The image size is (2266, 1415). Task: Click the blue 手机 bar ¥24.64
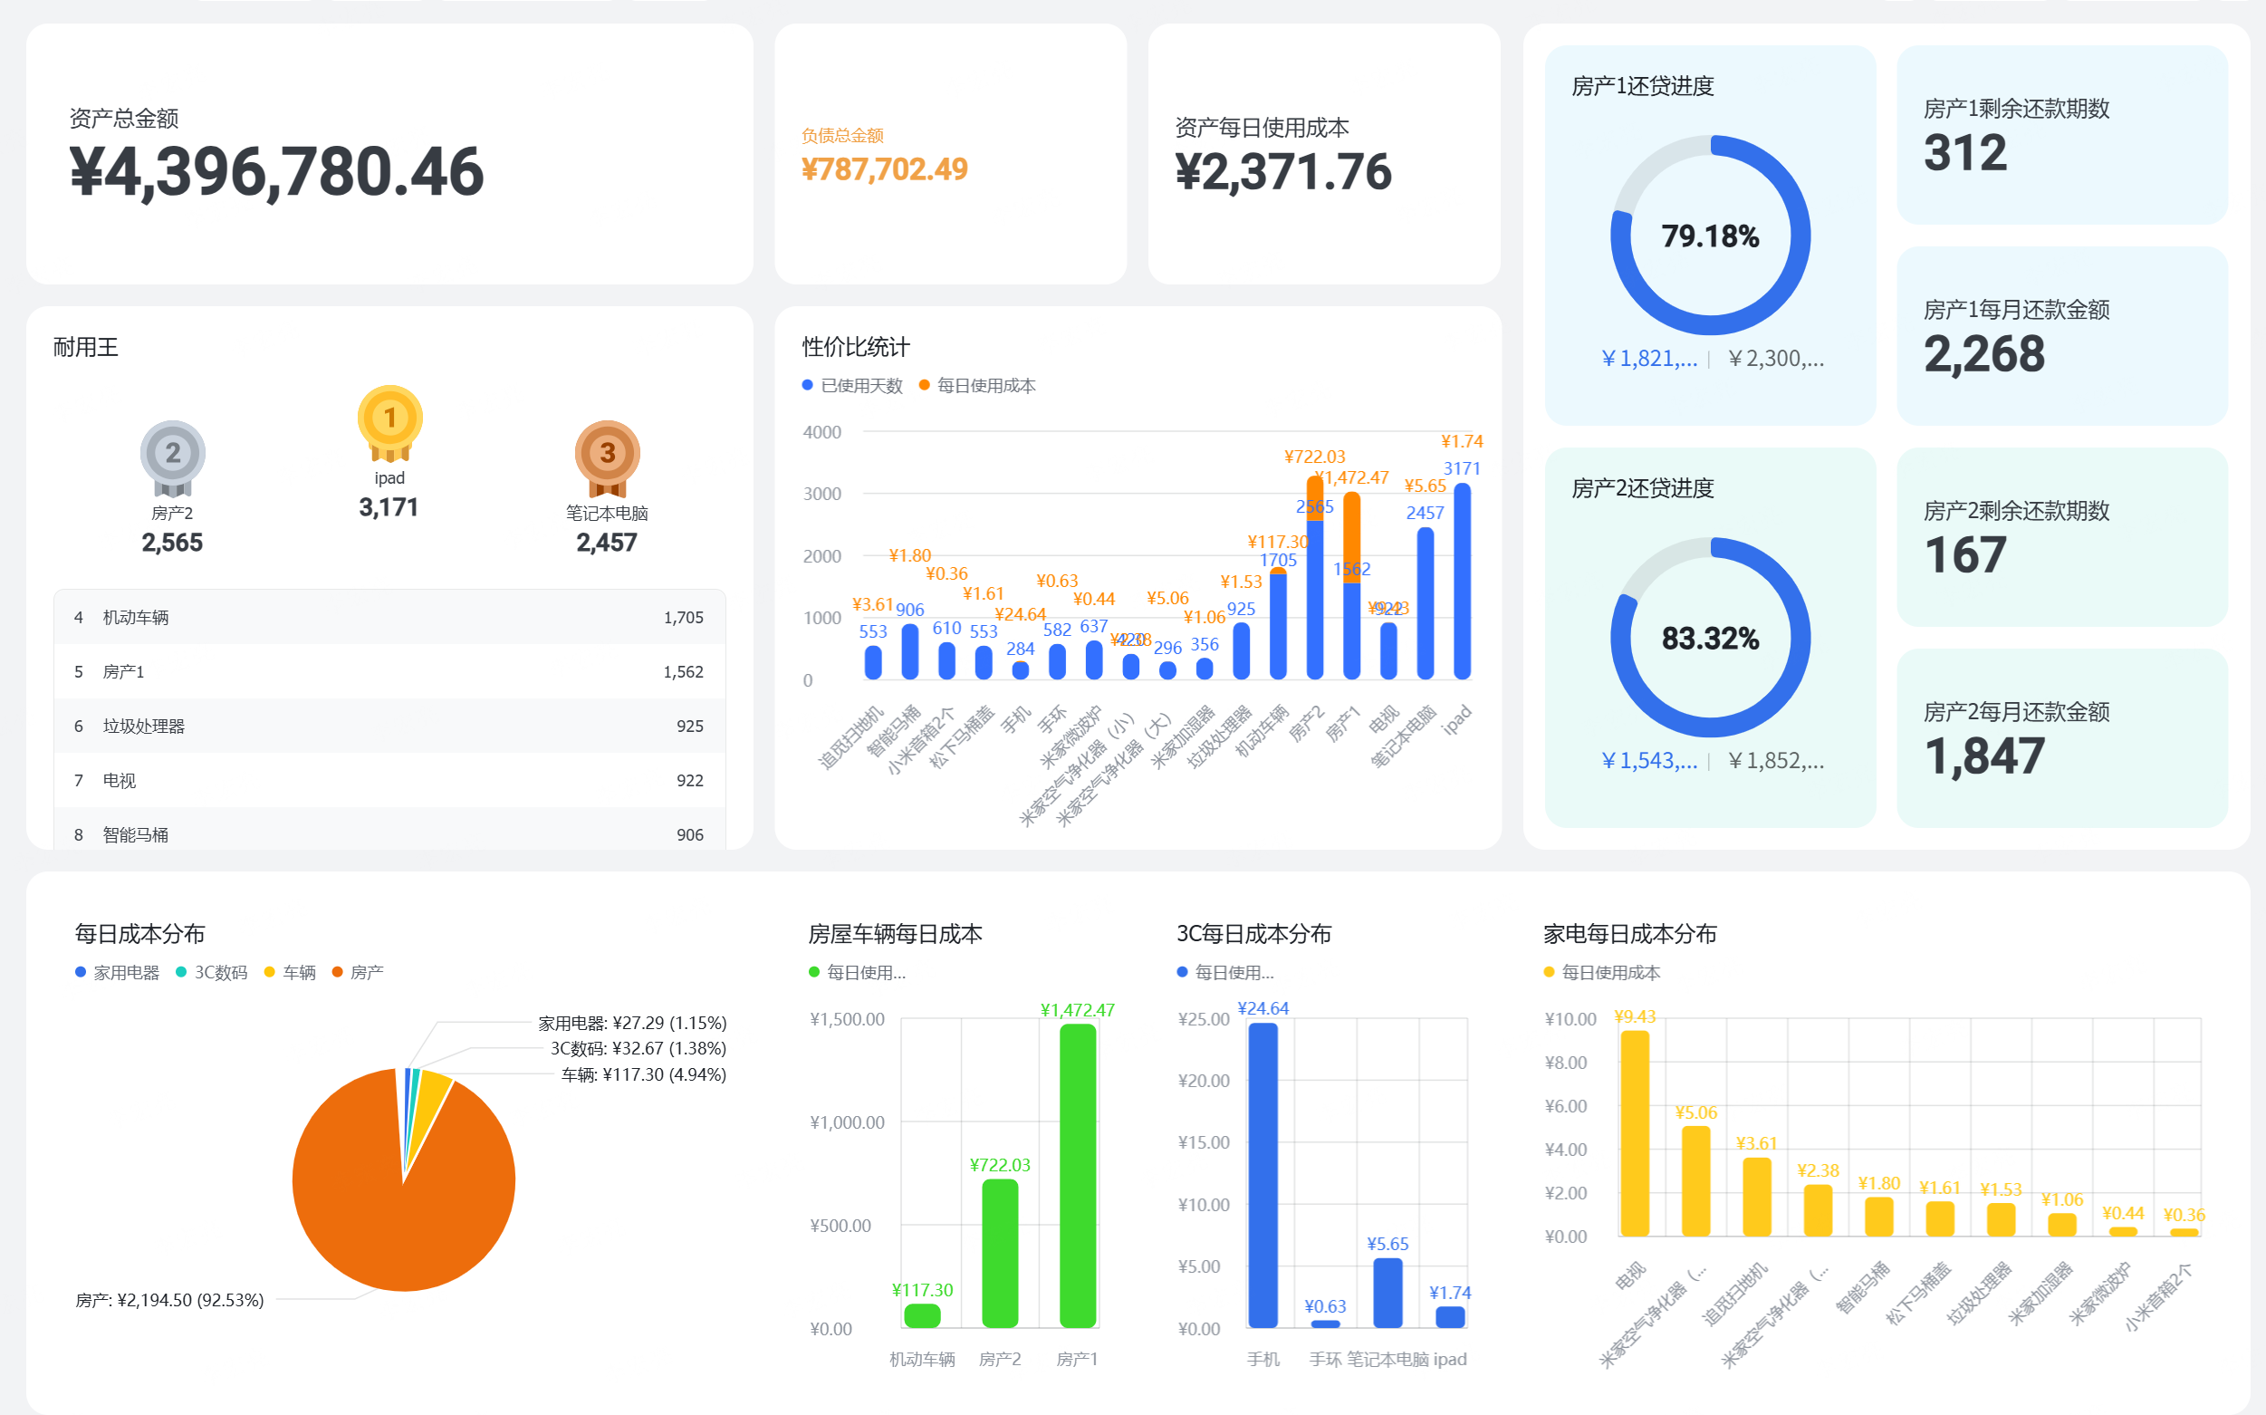[x=1263, y=1175]
